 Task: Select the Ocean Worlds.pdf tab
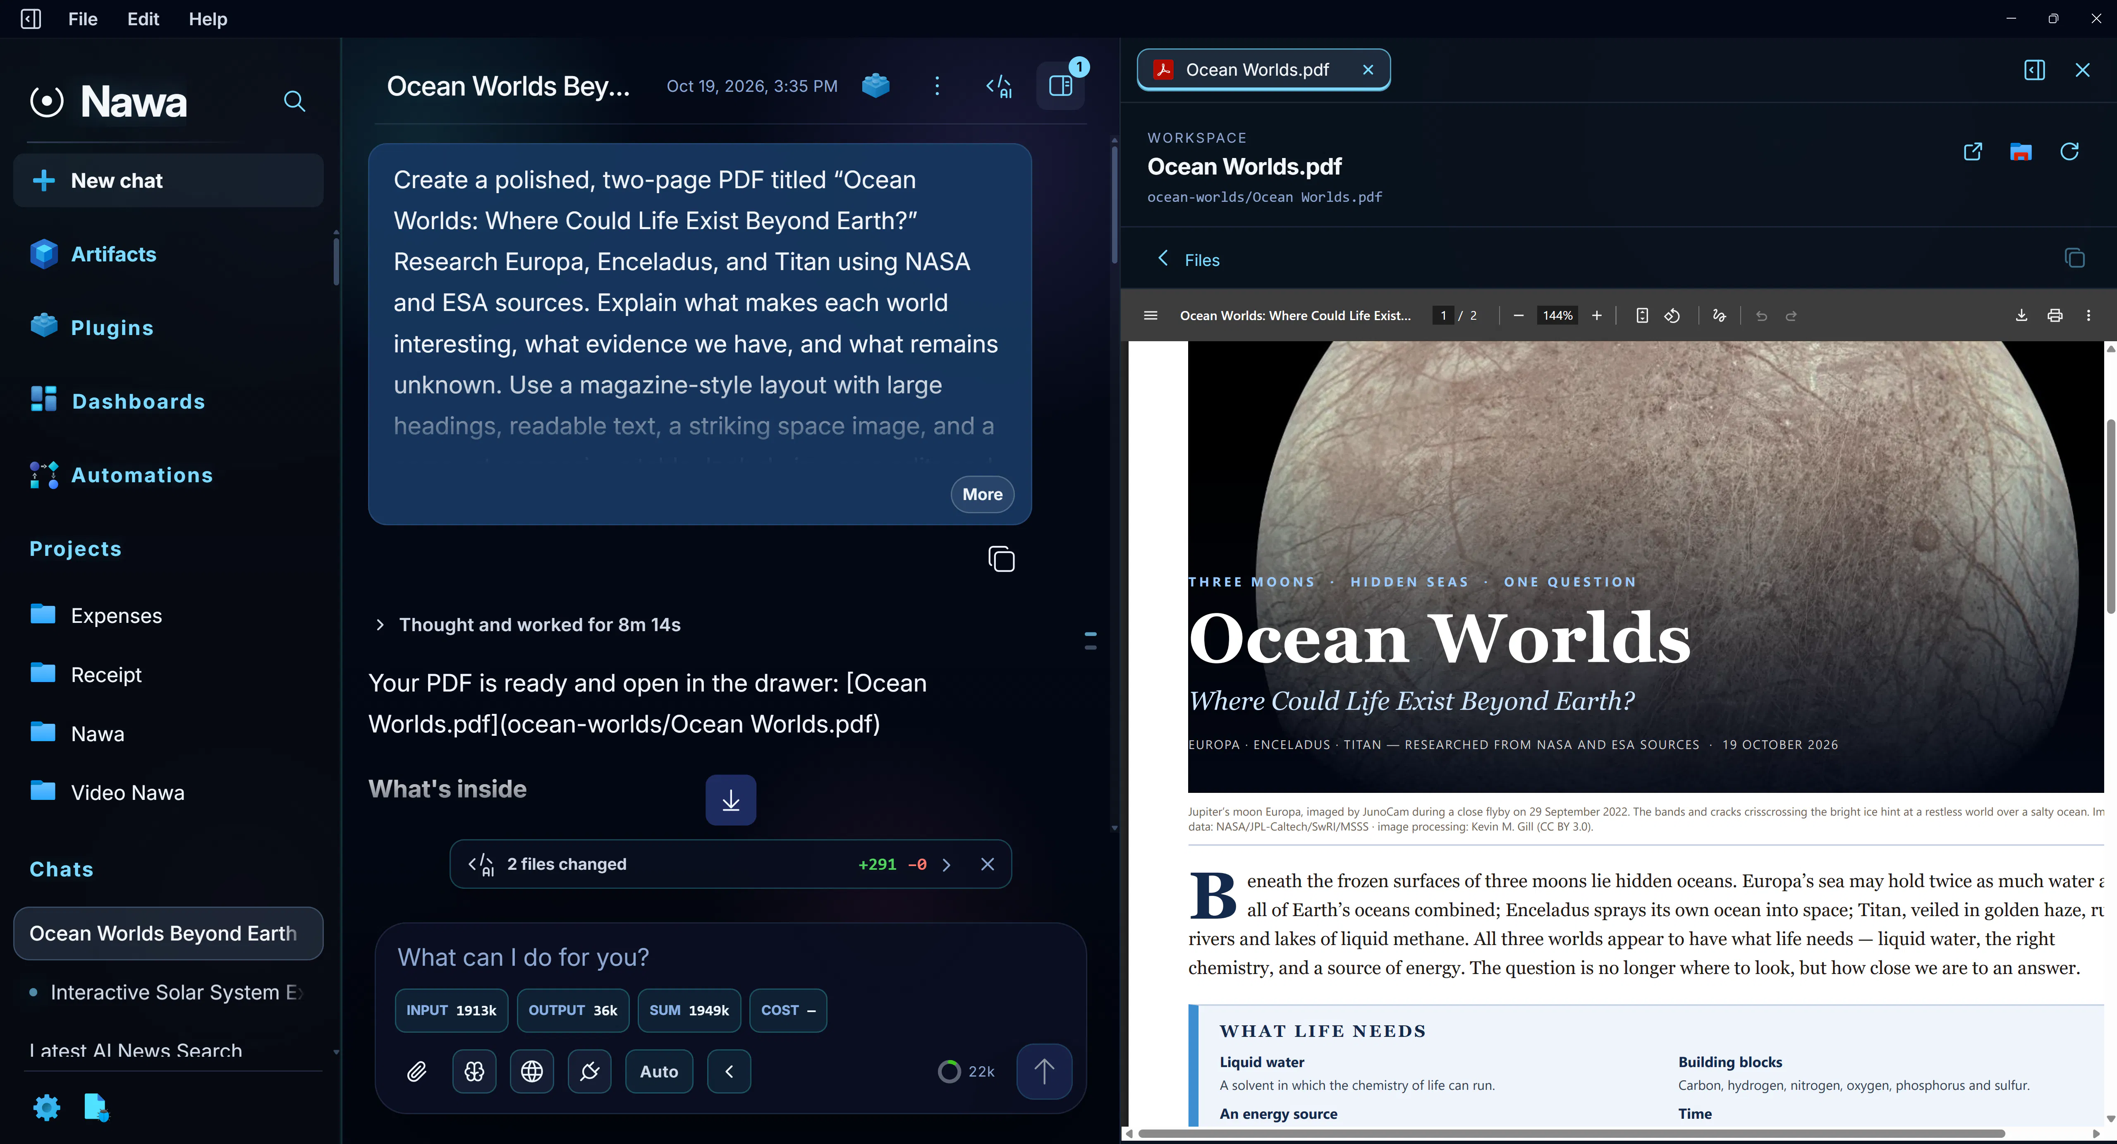click(1263, 70)
